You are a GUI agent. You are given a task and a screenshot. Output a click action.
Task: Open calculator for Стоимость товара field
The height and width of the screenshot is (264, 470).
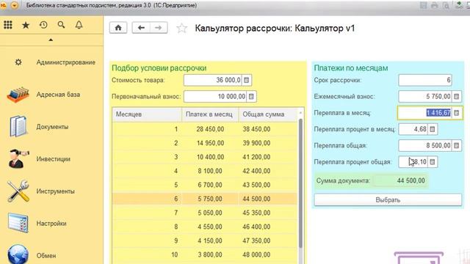(247, 80)
